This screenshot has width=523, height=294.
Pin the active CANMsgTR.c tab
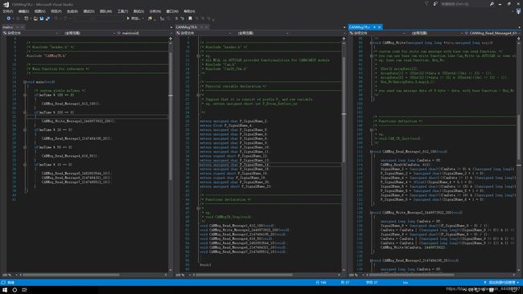[374, 27]
